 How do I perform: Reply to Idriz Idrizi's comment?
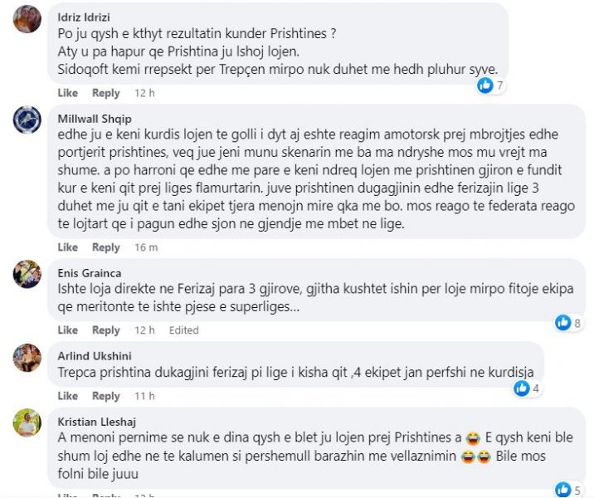point(106,93)
